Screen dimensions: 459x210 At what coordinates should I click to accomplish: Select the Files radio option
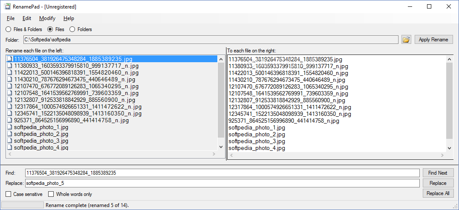[x=56, y=29]
